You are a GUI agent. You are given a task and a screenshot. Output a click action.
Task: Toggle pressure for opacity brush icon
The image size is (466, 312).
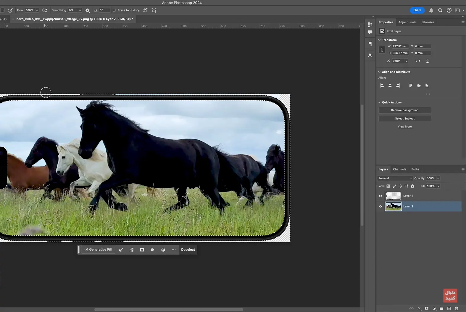10,10
